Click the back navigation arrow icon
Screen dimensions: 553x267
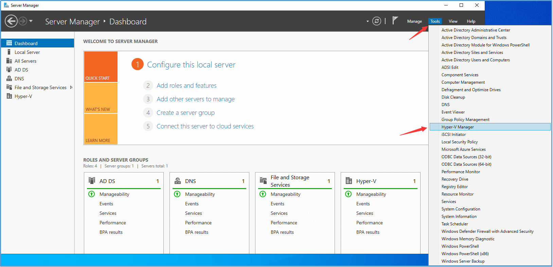(x=11, y=21)
